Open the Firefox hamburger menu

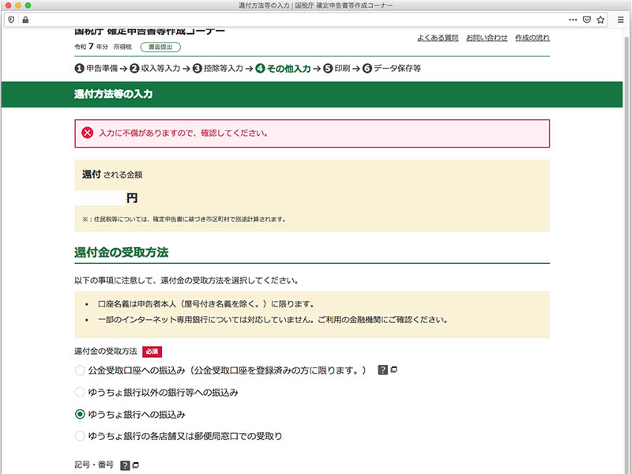[x=621, y=19]
